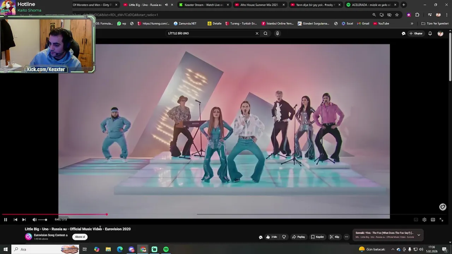Open player settings gear icon
Screen dimensions: 452x254
(424, 219)
